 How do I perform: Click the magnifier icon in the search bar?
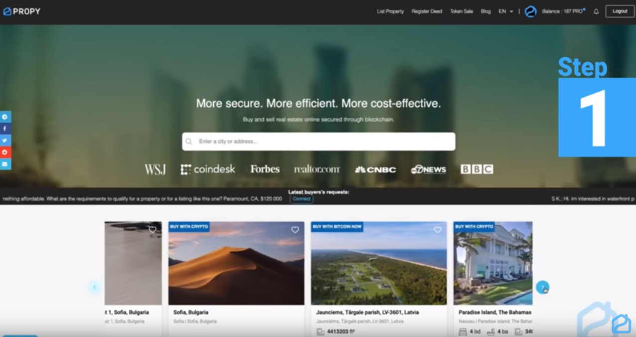(x=189, y=142)
